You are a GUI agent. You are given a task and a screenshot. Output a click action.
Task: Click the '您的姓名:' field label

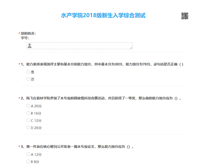pos(28,33)
